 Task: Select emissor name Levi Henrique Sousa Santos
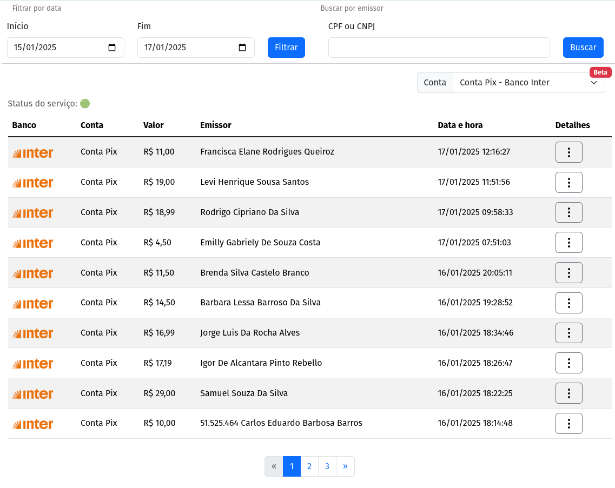(x=255, y=182)
